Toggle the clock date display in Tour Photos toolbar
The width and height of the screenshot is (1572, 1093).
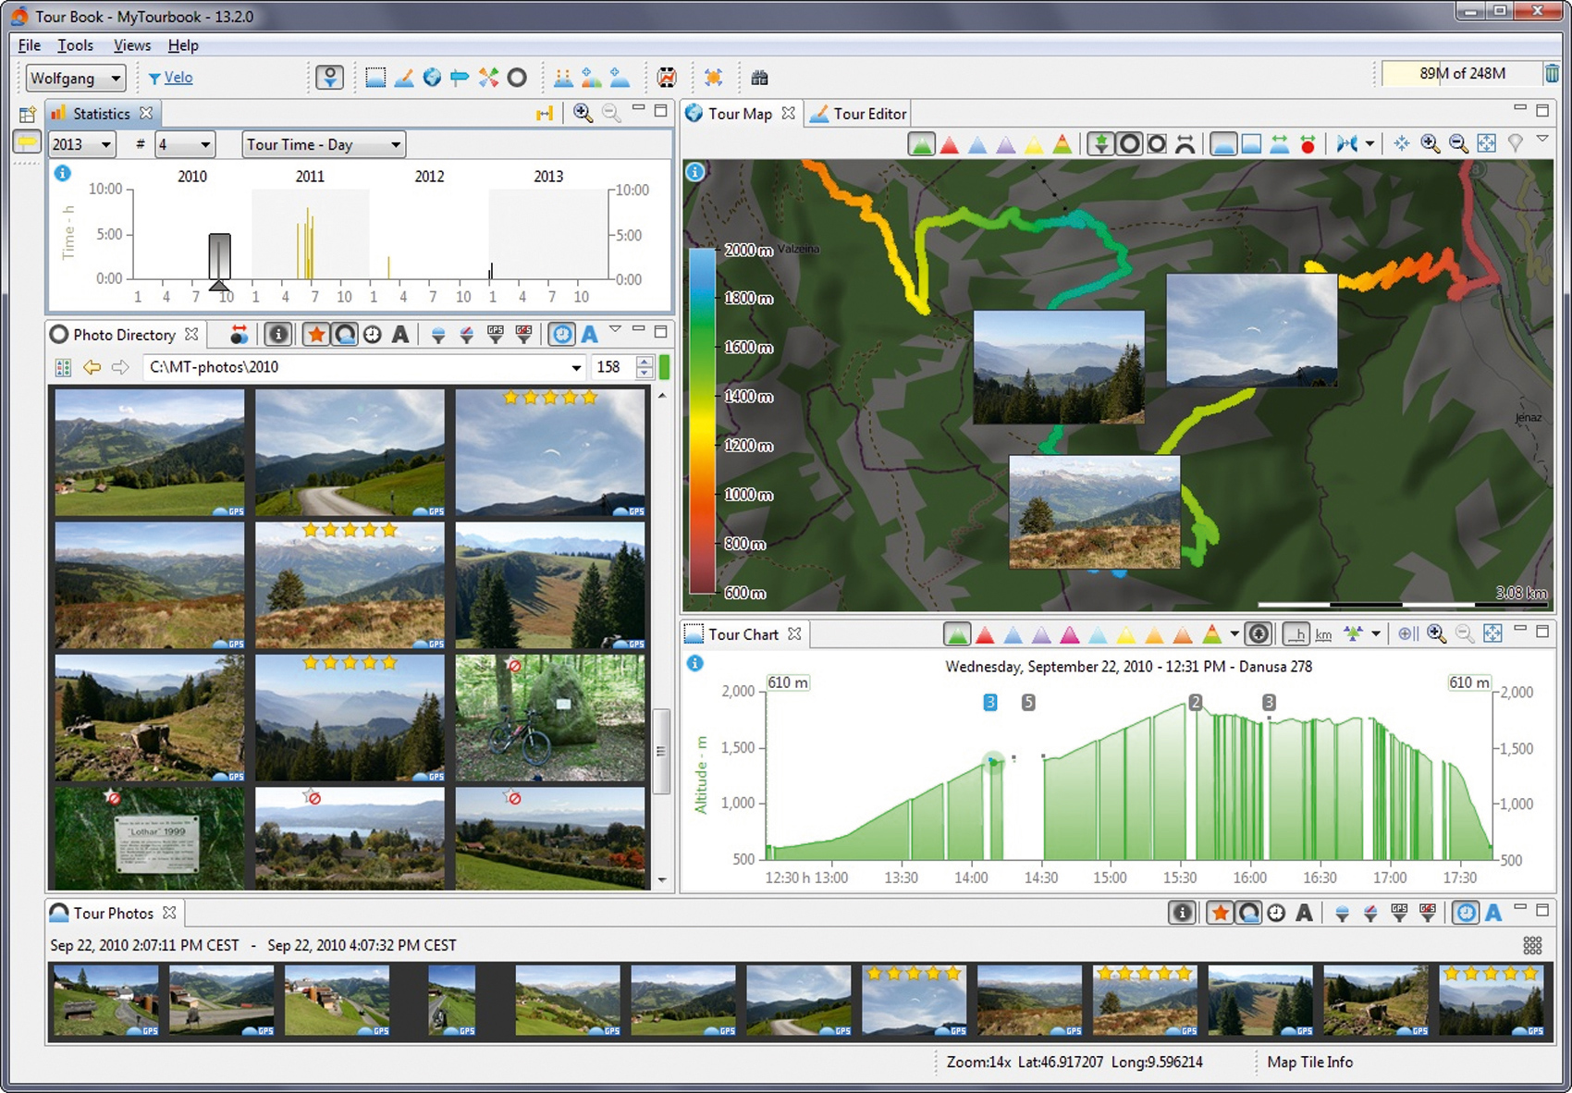pos(1276,914)
